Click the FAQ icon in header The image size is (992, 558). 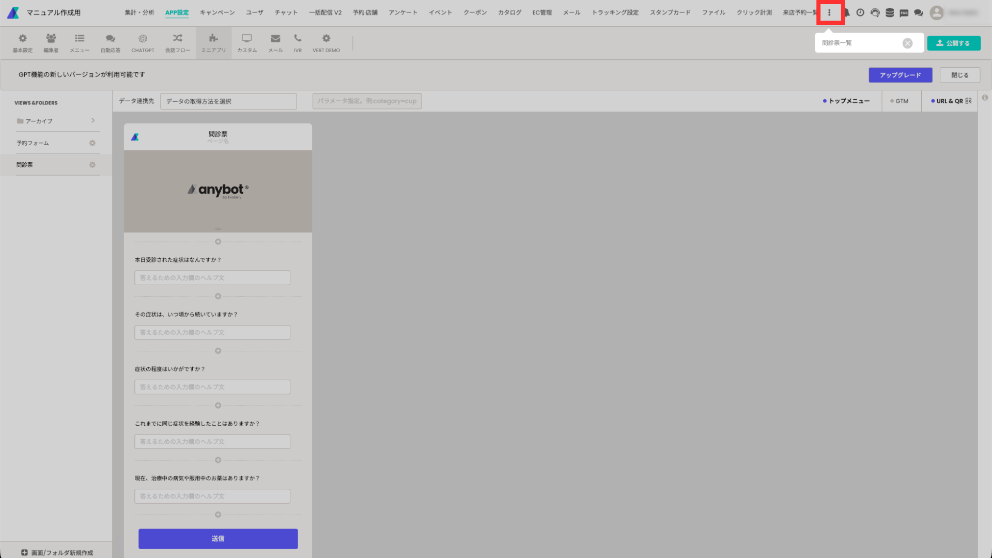[x=904, y=13]
